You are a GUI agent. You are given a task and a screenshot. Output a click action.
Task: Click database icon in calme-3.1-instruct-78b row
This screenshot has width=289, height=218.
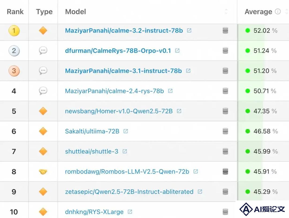coord(225,71)
